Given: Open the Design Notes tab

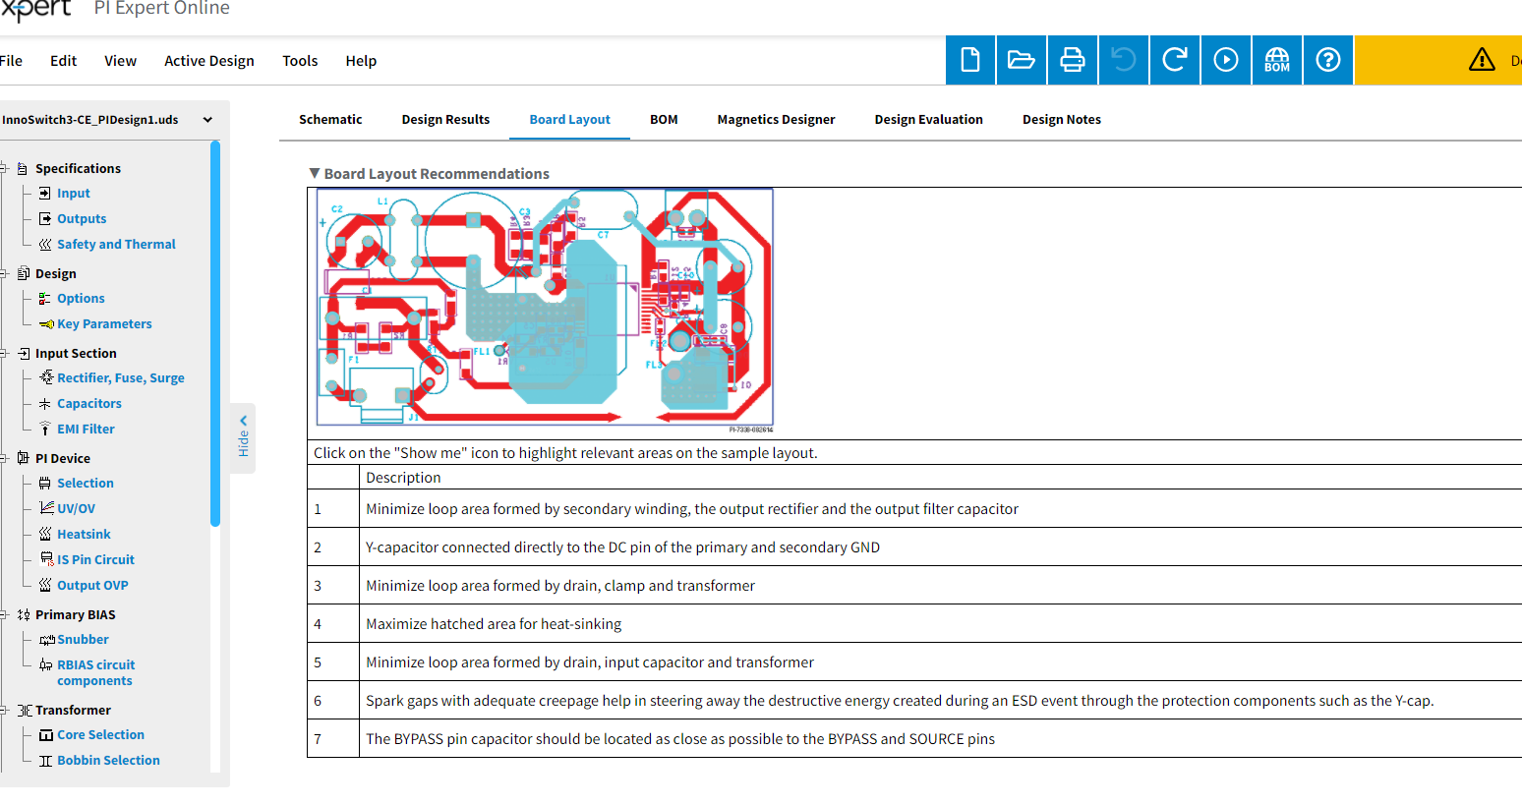Looking at the screenshot, I should click(x=1062, y=120).
